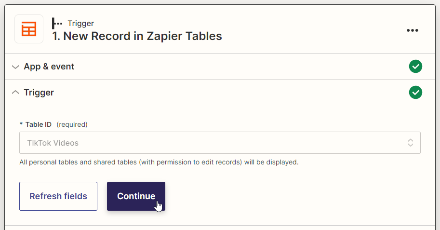The image size is (440, 230).
Task: Click the bold Trigger section heading
Action: 39,92
